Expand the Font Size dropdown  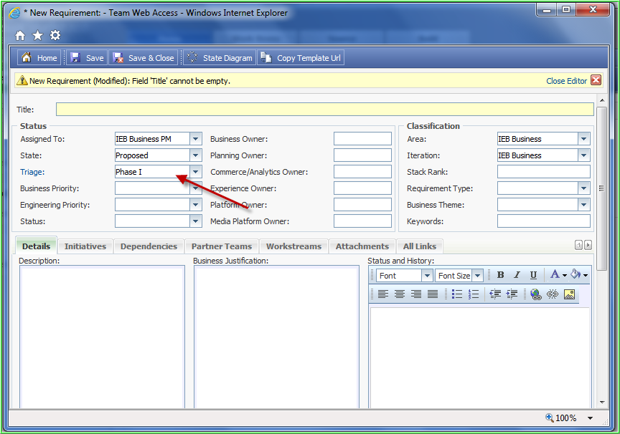[478, 276]
